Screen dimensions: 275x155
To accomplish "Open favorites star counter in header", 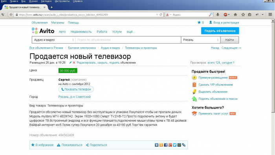I will tap(200, 22).
